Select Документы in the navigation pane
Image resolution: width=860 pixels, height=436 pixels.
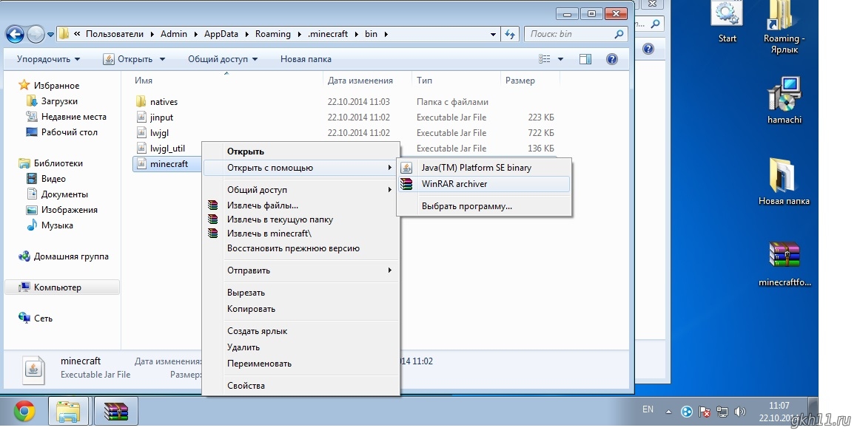pos(64,194)
